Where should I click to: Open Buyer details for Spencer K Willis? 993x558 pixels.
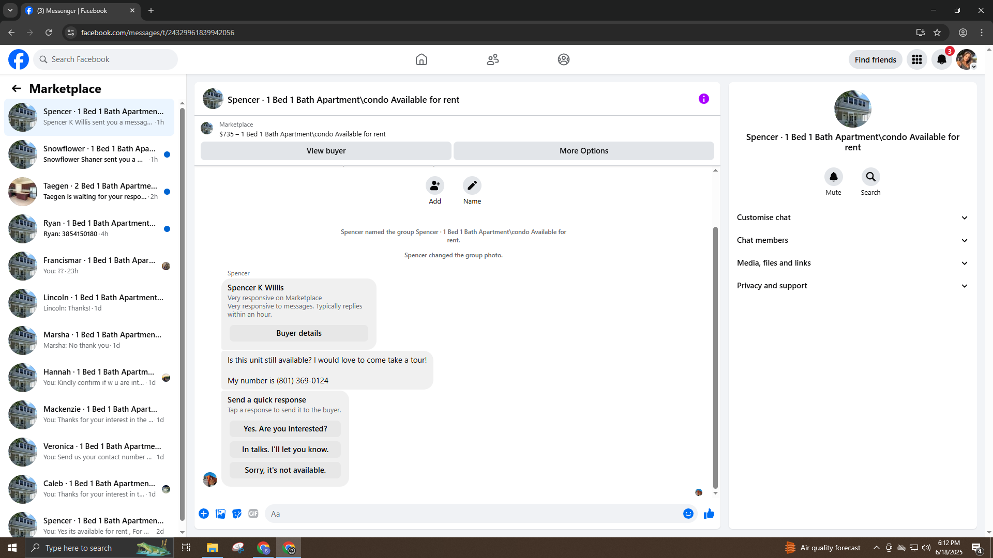pyautogui.click(x=299, y=333)
